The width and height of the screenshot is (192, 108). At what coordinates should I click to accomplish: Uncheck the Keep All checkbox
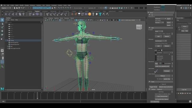160,84
